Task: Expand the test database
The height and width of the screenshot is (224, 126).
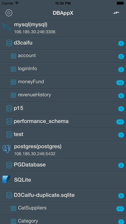Action: (x=63, y=135)
